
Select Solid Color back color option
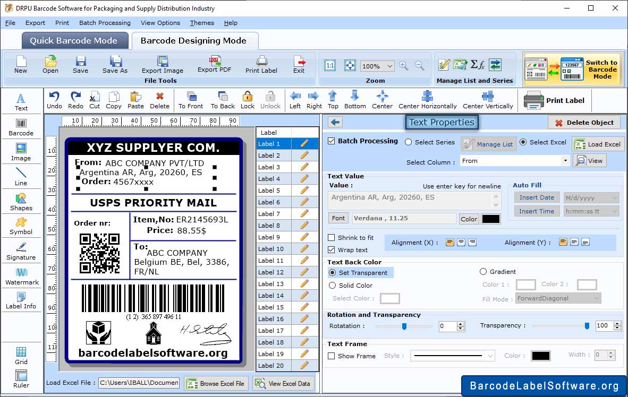[x=332, y=286]
